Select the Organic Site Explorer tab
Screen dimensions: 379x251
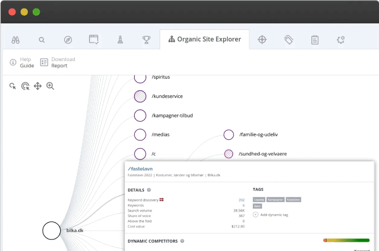(205, 39)
